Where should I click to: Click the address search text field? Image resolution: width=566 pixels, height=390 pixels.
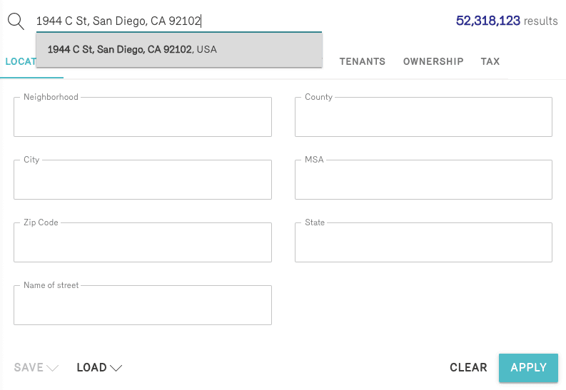[178, 21]
